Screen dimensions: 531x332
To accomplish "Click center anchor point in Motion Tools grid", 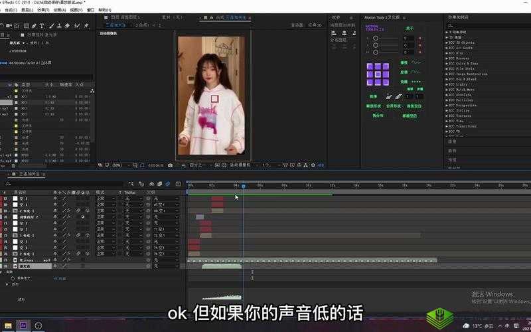I will [x=378, y=74].
